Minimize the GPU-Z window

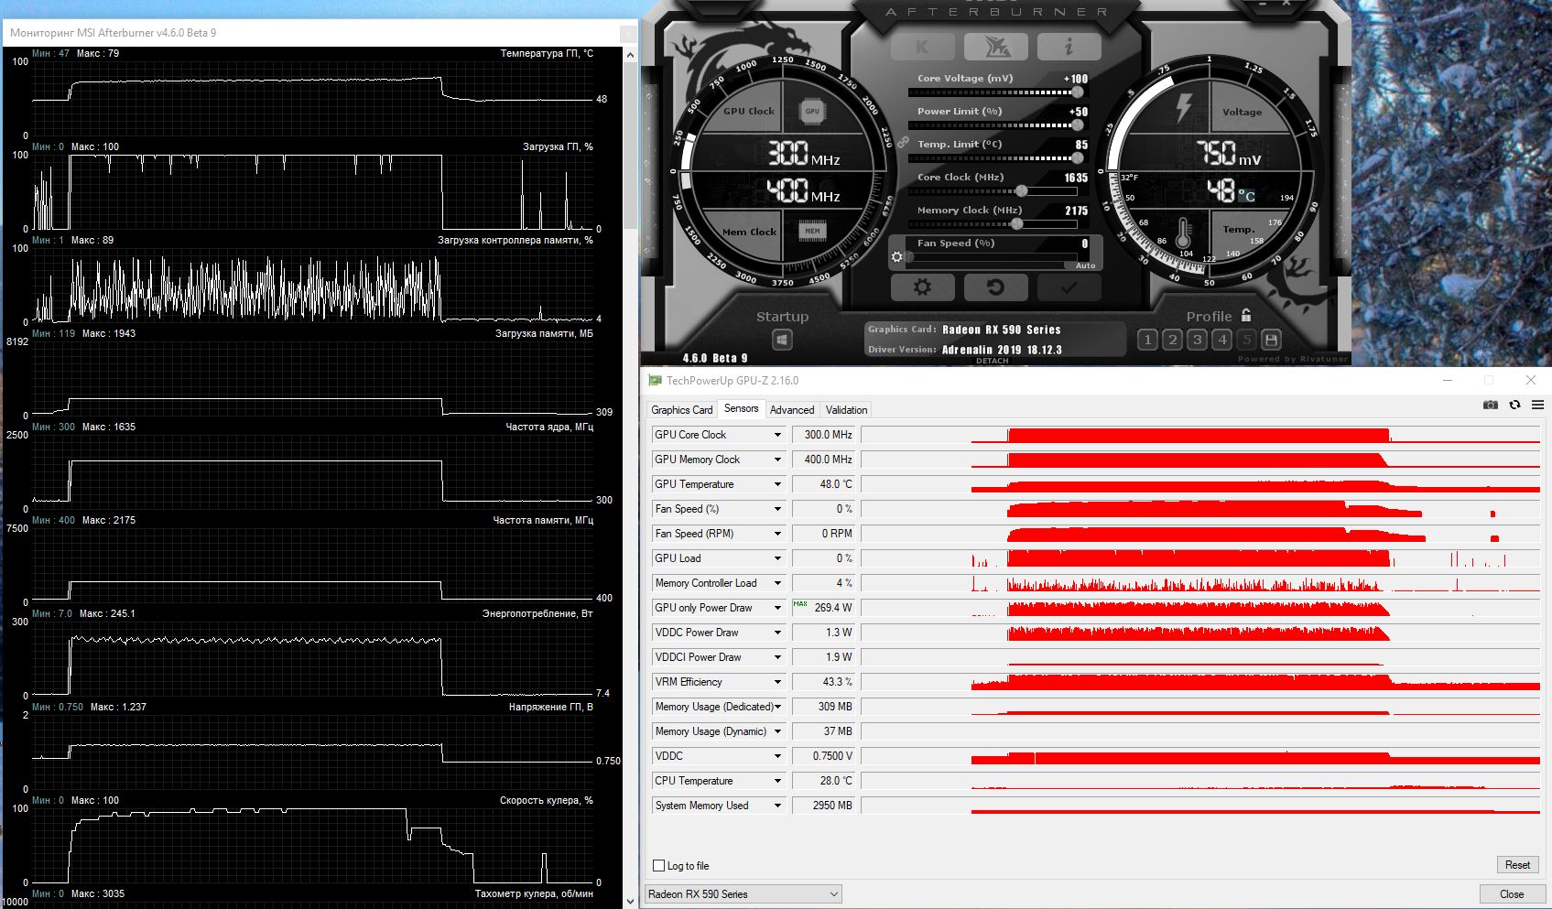1448,380
